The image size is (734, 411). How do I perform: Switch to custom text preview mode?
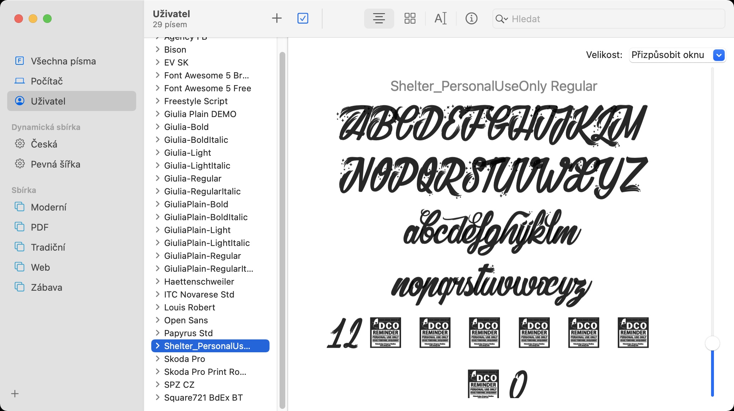440,18
